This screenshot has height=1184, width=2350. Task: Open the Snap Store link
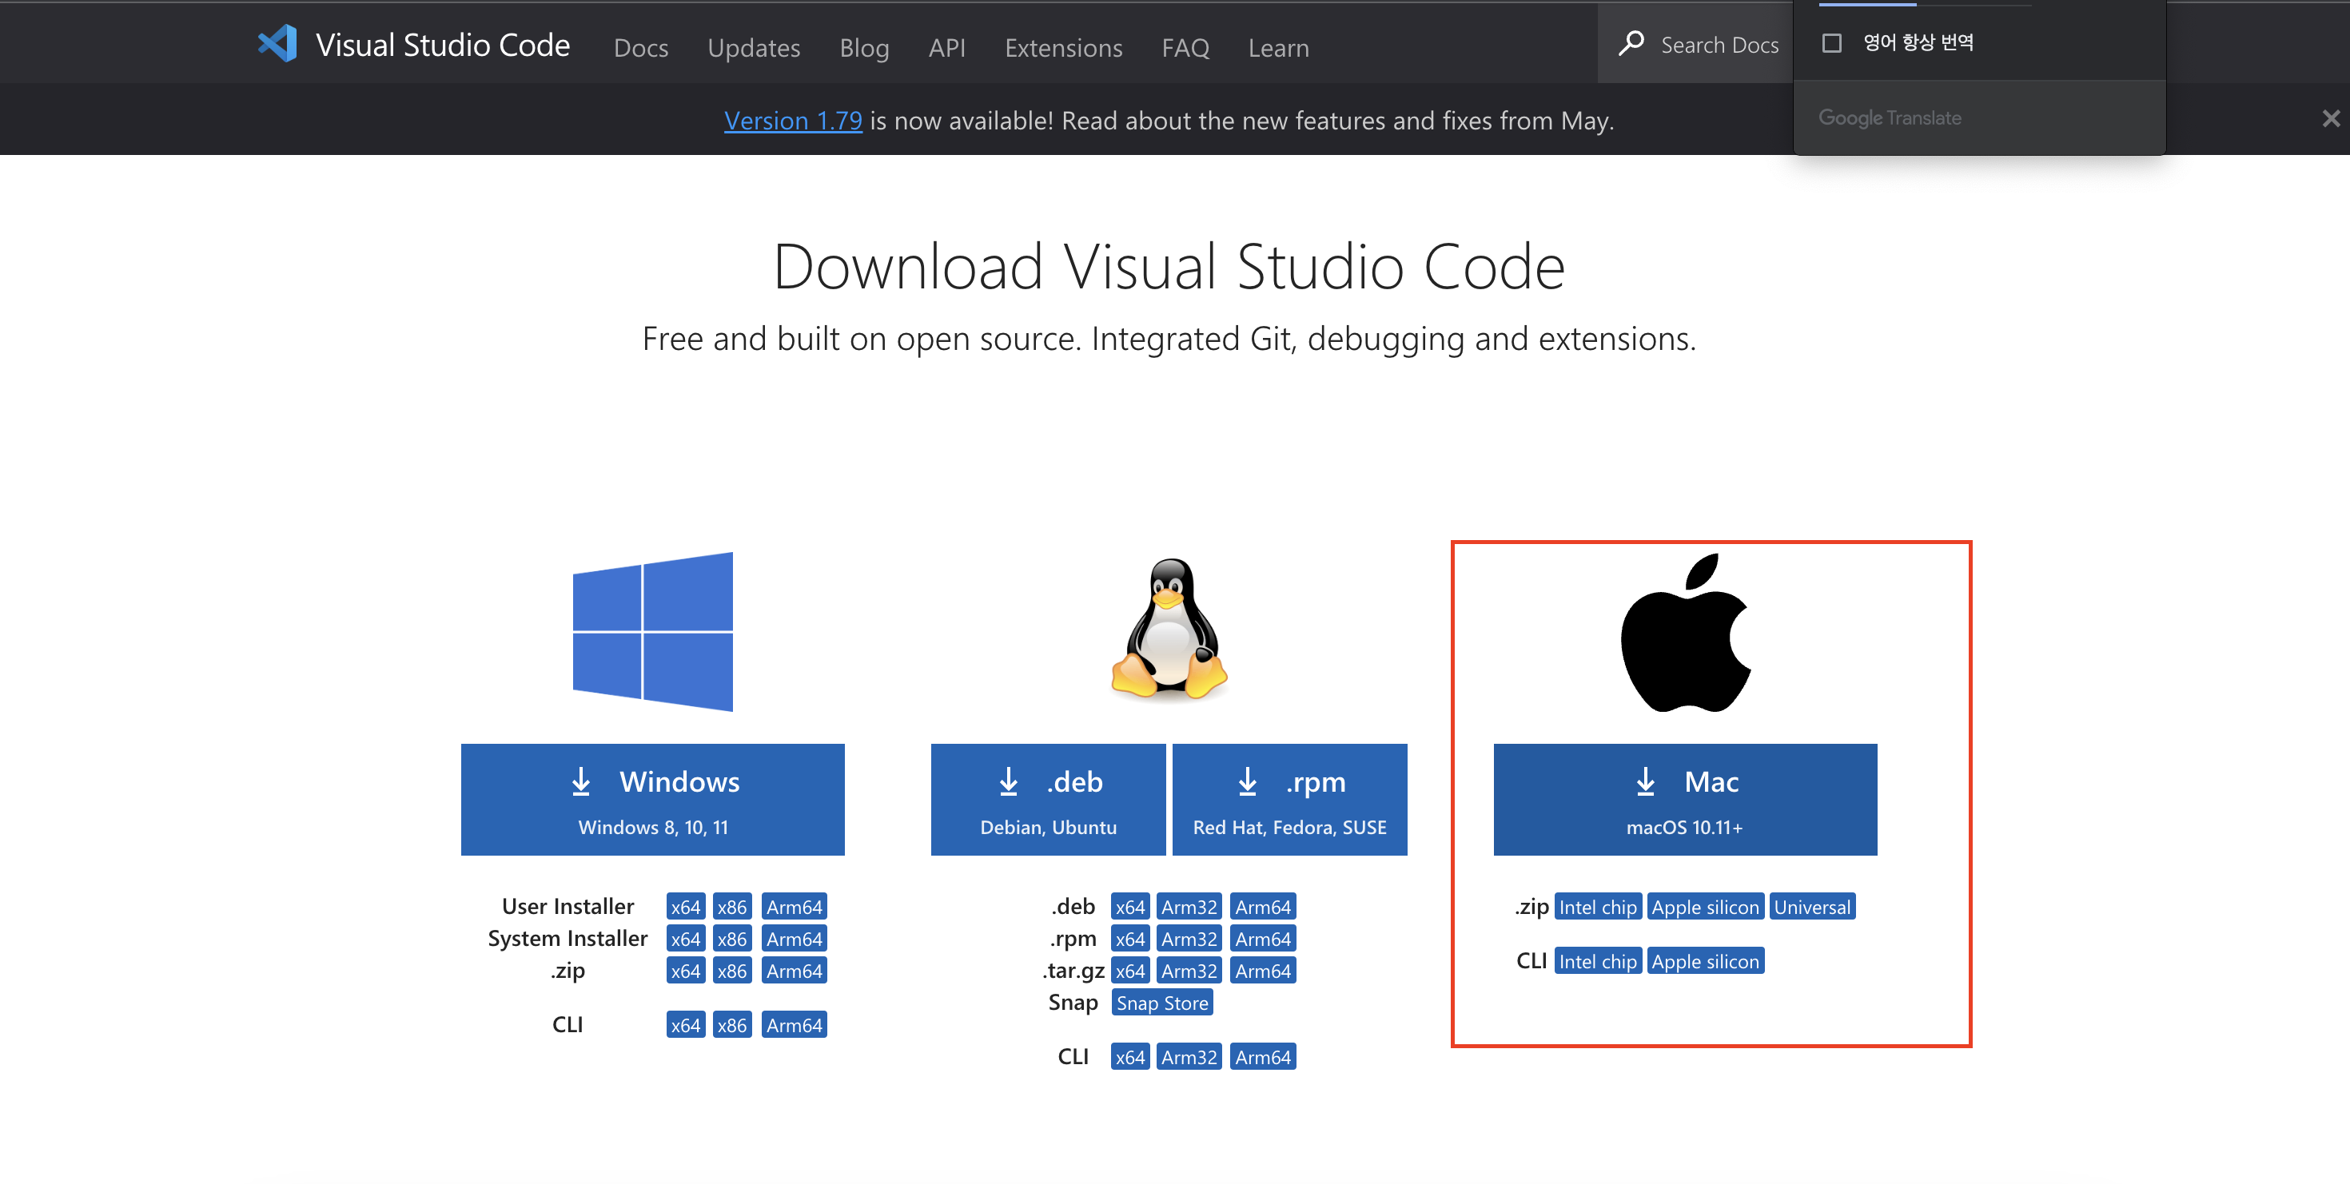pos(1161,1003)
